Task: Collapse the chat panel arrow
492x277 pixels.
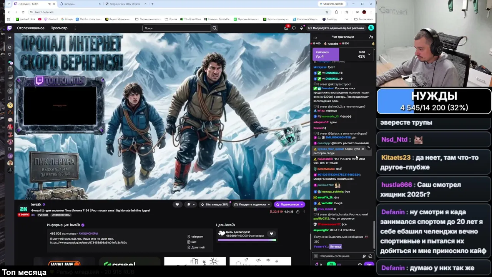Action: [x=315, y=38]
